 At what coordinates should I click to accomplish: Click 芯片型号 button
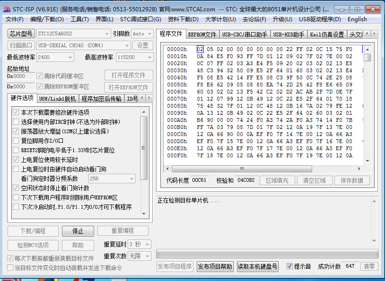21,34
